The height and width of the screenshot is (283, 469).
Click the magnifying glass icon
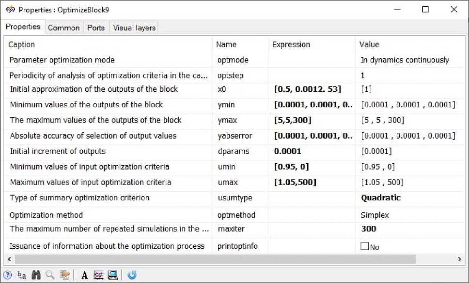pos(50,275)
